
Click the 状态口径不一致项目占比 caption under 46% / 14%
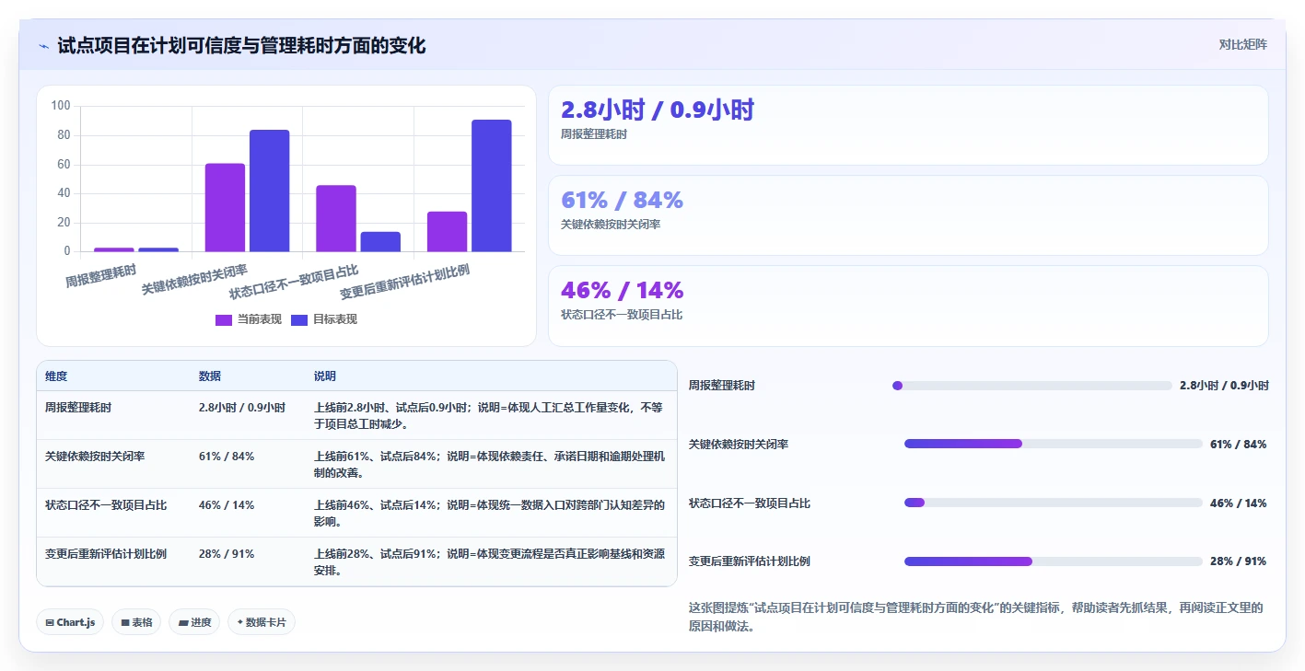point(622,314)
